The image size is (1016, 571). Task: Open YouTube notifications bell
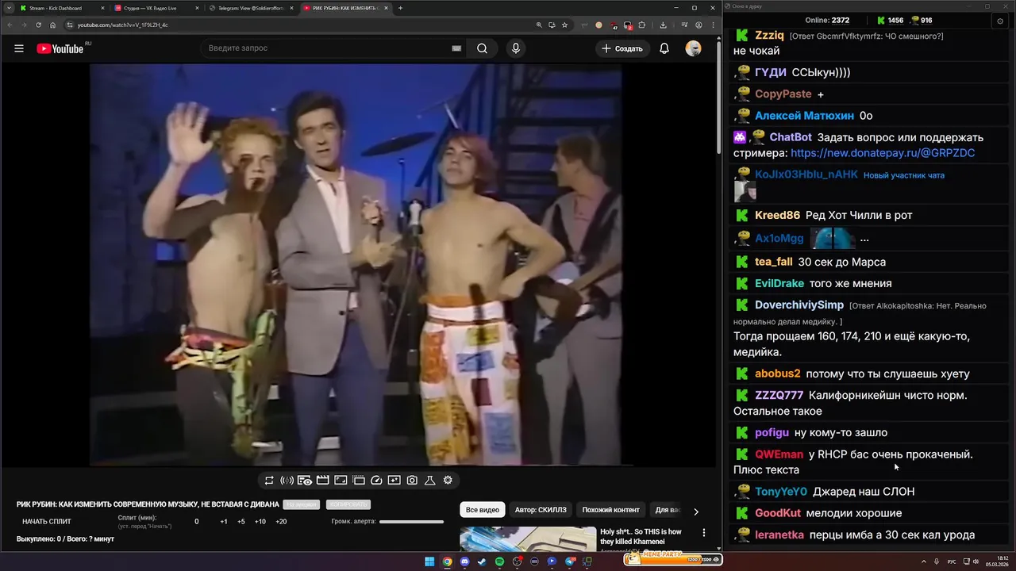664,48
